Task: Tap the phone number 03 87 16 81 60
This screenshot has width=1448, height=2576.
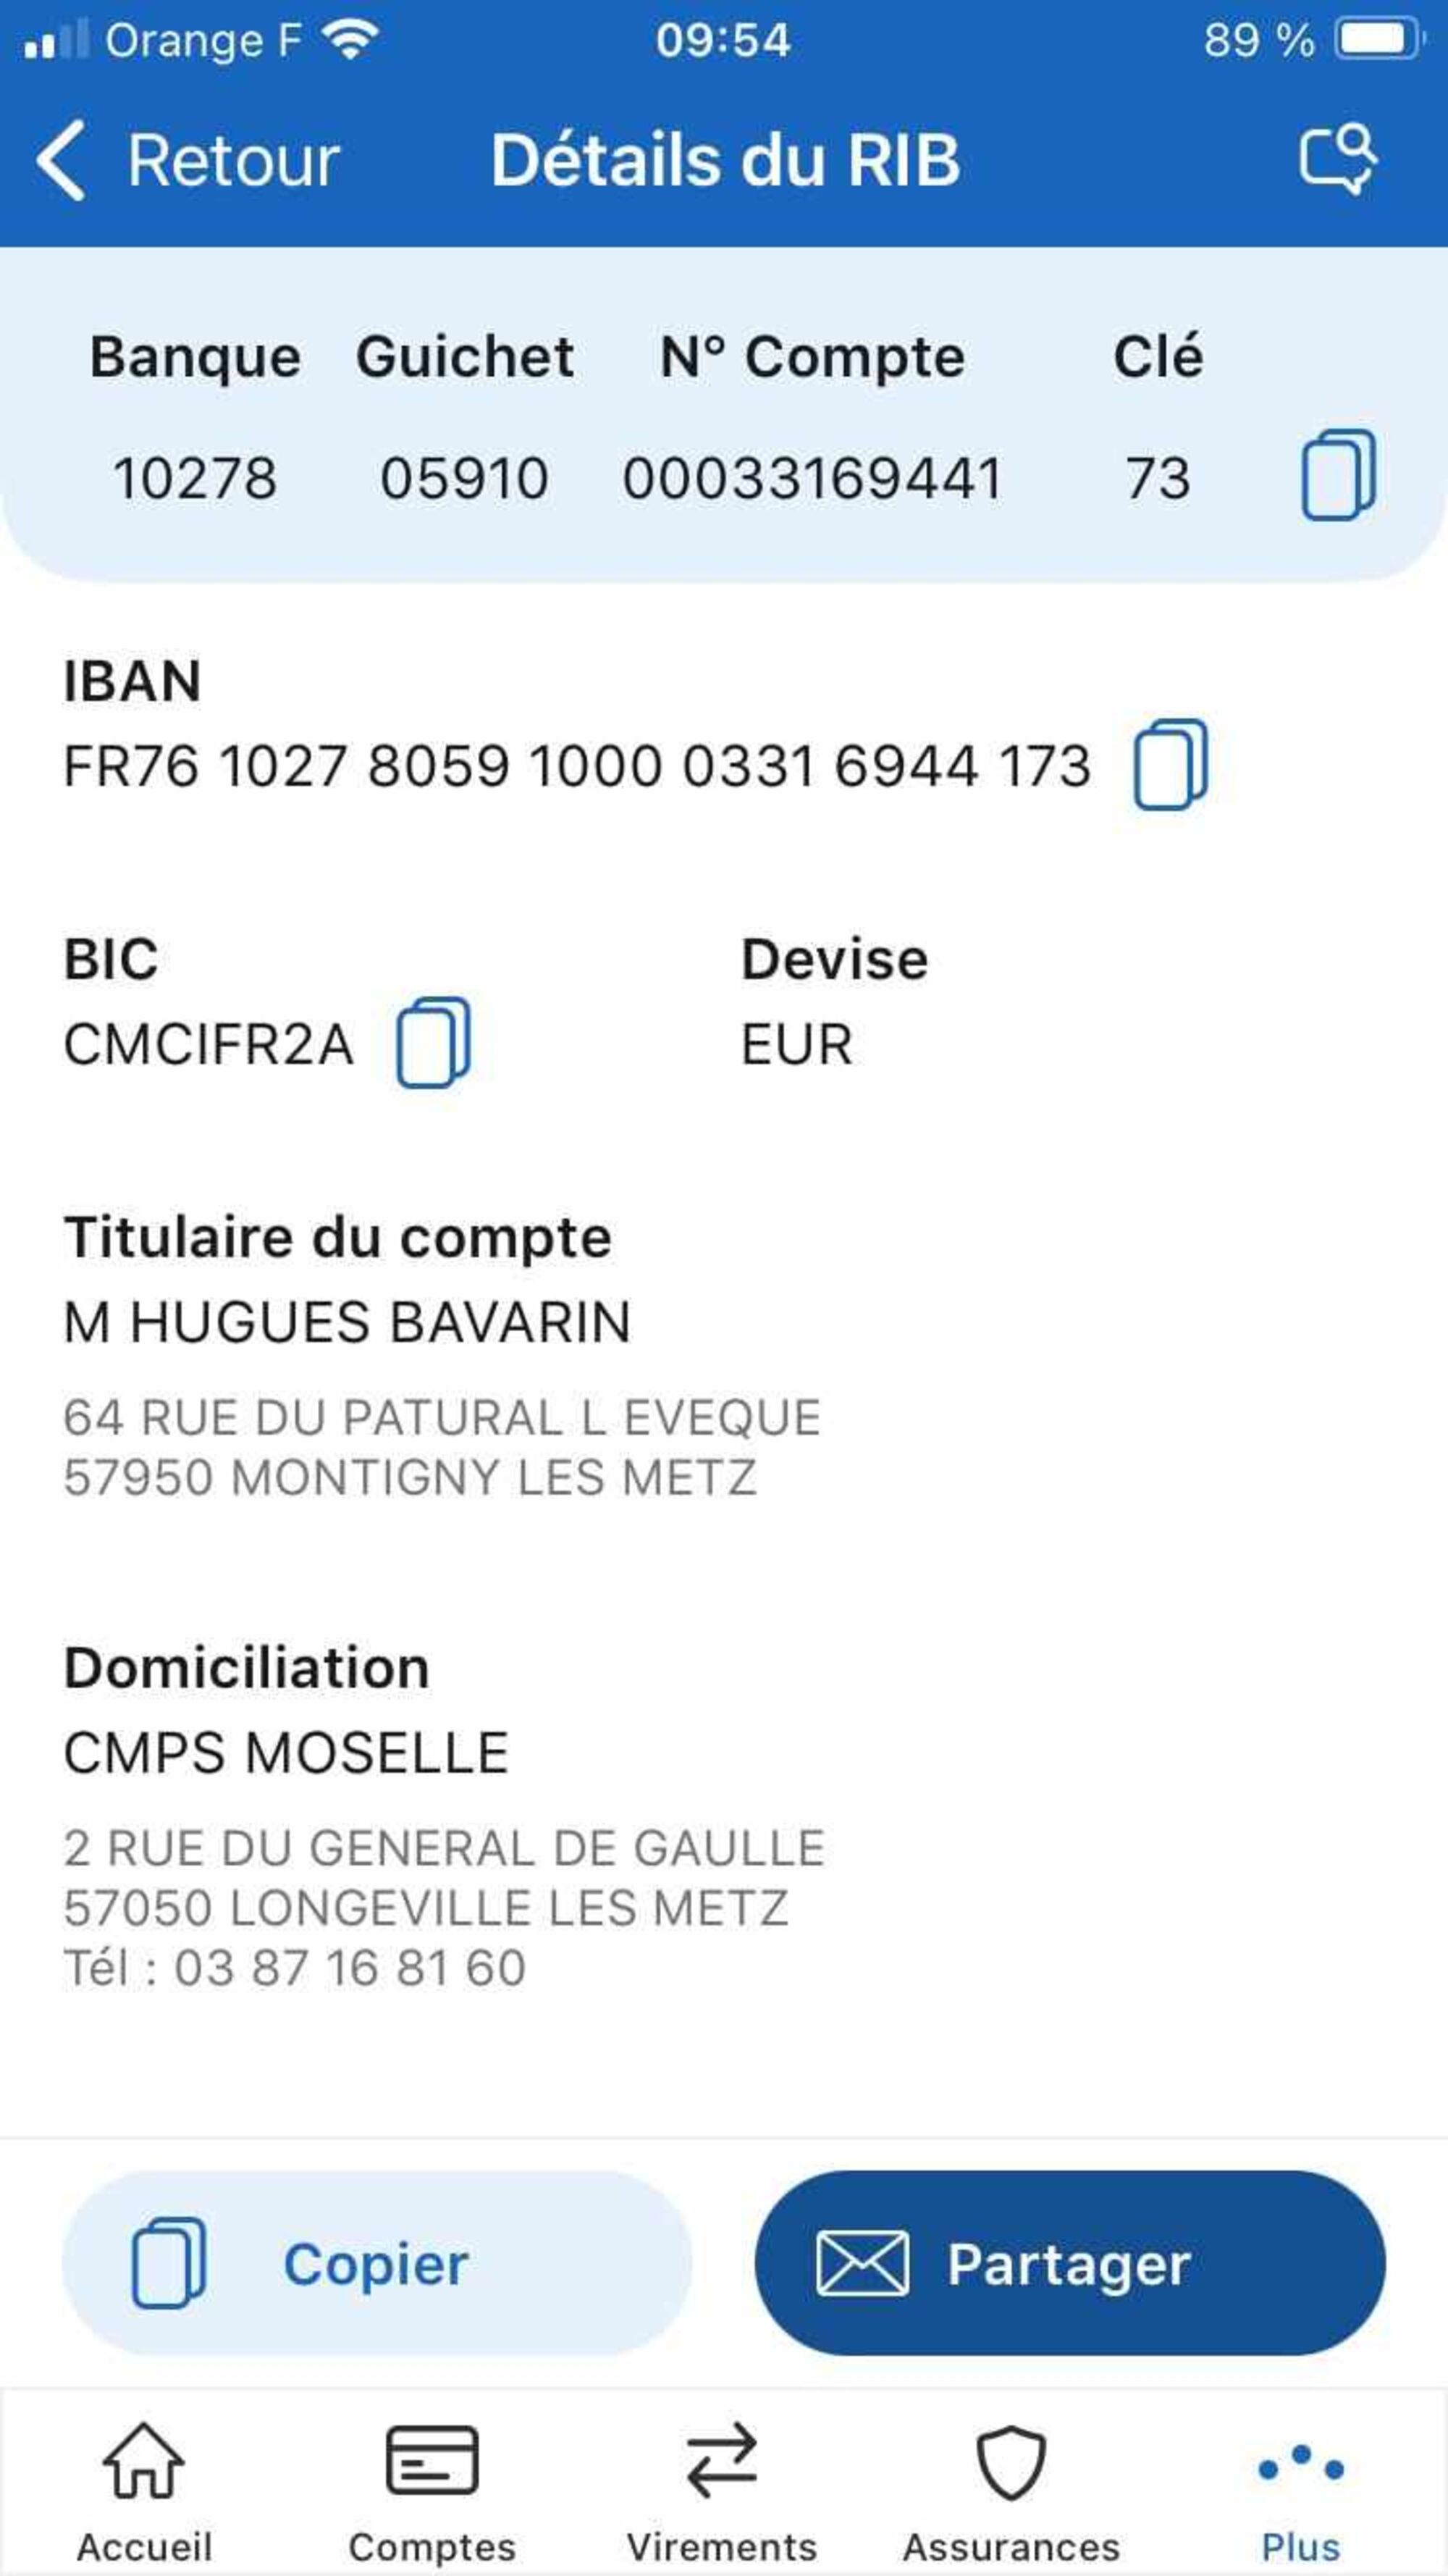Action: [x=350, y=1968]
